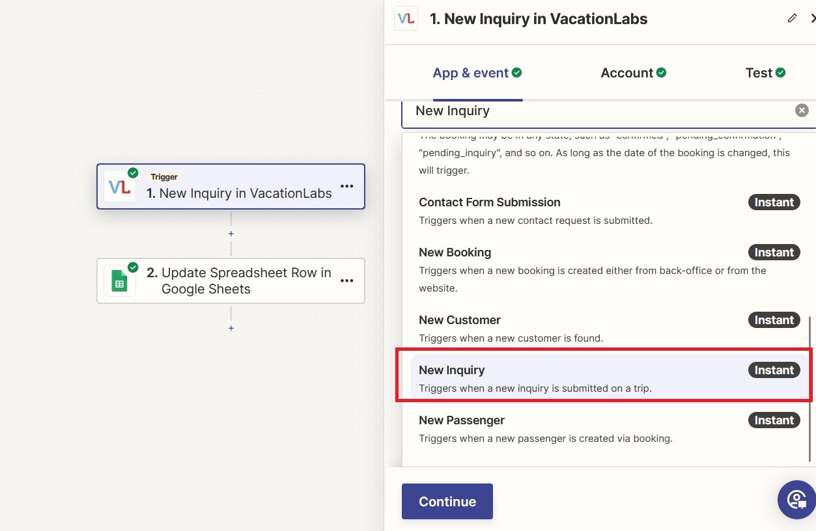Switch to the Test tab
Image resolution: width=816 pixels, height=531 pixels.
[x=765, y=73]
